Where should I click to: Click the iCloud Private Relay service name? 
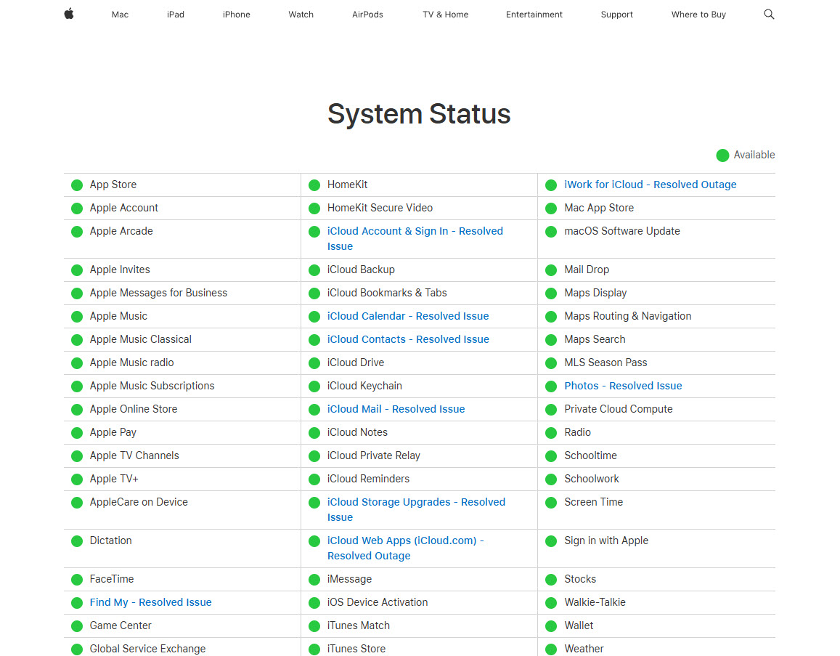coord(373,455)
